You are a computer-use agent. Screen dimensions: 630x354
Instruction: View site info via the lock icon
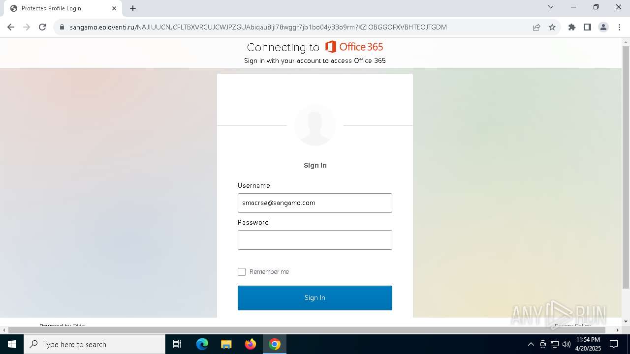62,27
